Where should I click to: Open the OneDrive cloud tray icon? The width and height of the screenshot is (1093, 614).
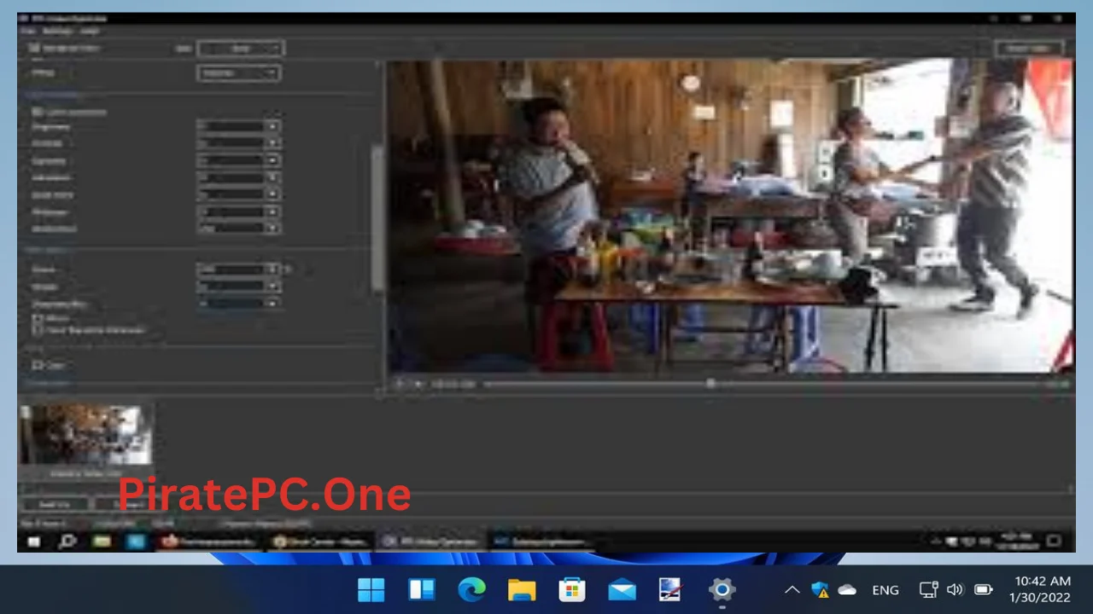847,589
